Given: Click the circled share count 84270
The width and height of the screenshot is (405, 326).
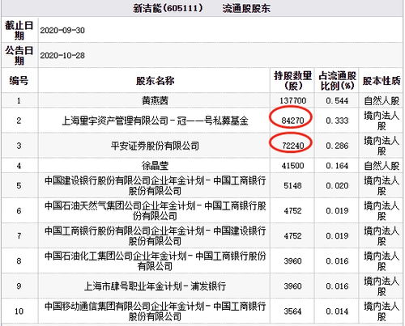Looking at the screenshot, I should click(292, 121).
